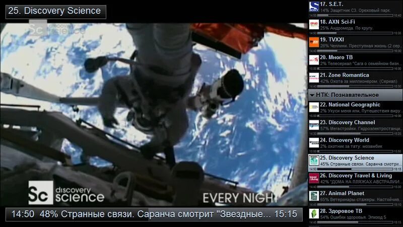Viewport: 403px width, 227px height.
Task: Click the video playback area
Action: pyautogui.click(x=154, y=115)
